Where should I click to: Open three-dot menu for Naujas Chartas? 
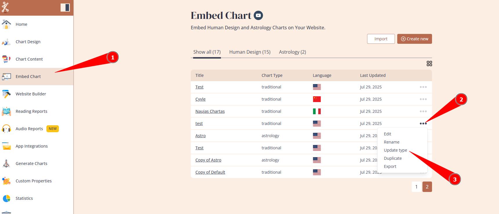tap(423, 111)
